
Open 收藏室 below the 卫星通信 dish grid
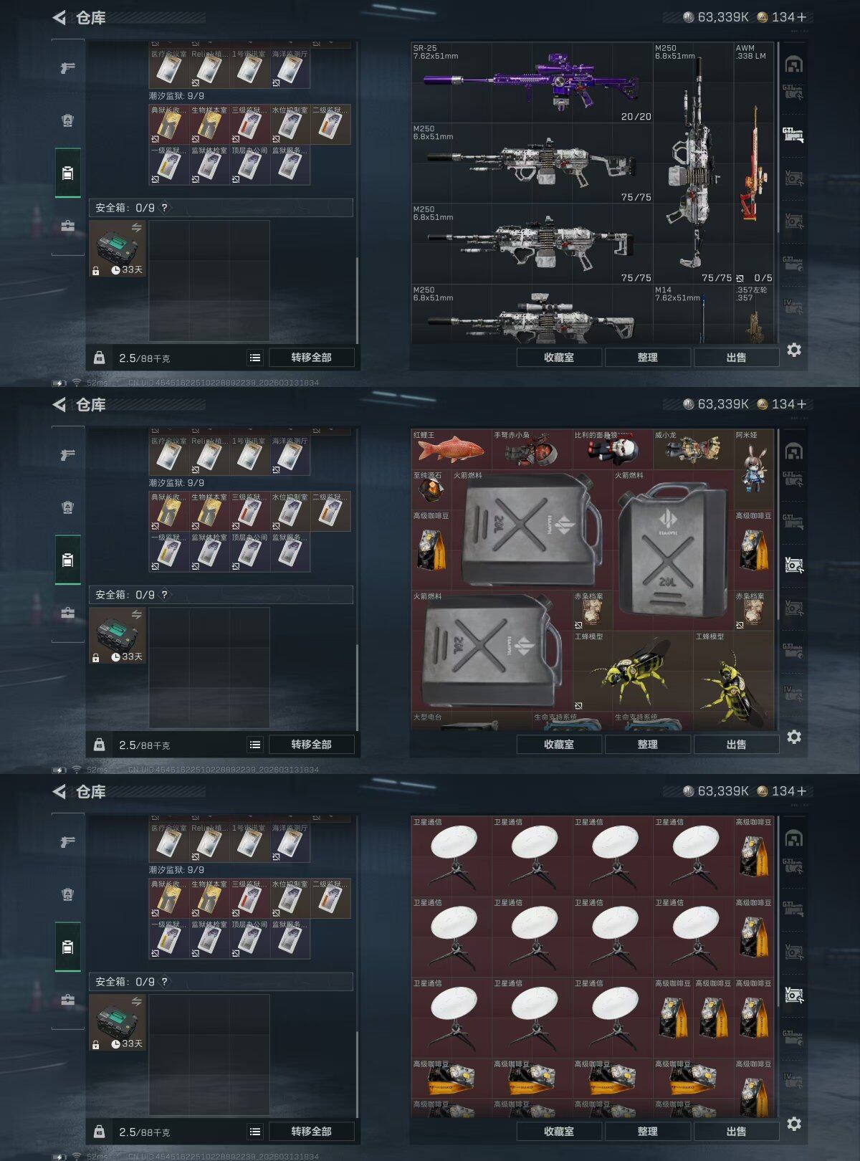click(558, 1131)
